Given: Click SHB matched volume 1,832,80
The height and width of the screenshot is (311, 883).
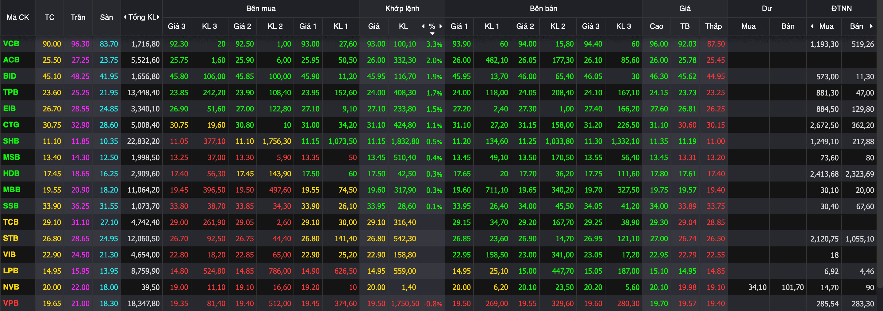Looking at the screenshot, I should pyautogui.click(x=405, y=141).
